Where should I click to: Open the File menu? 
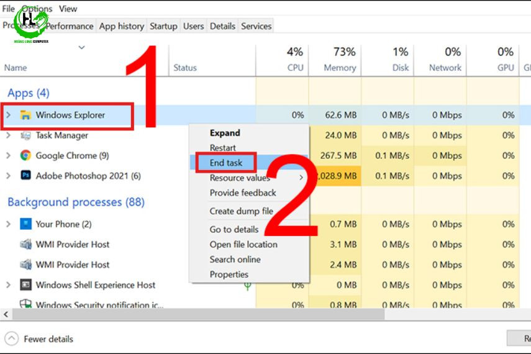[x=9, y=9]
